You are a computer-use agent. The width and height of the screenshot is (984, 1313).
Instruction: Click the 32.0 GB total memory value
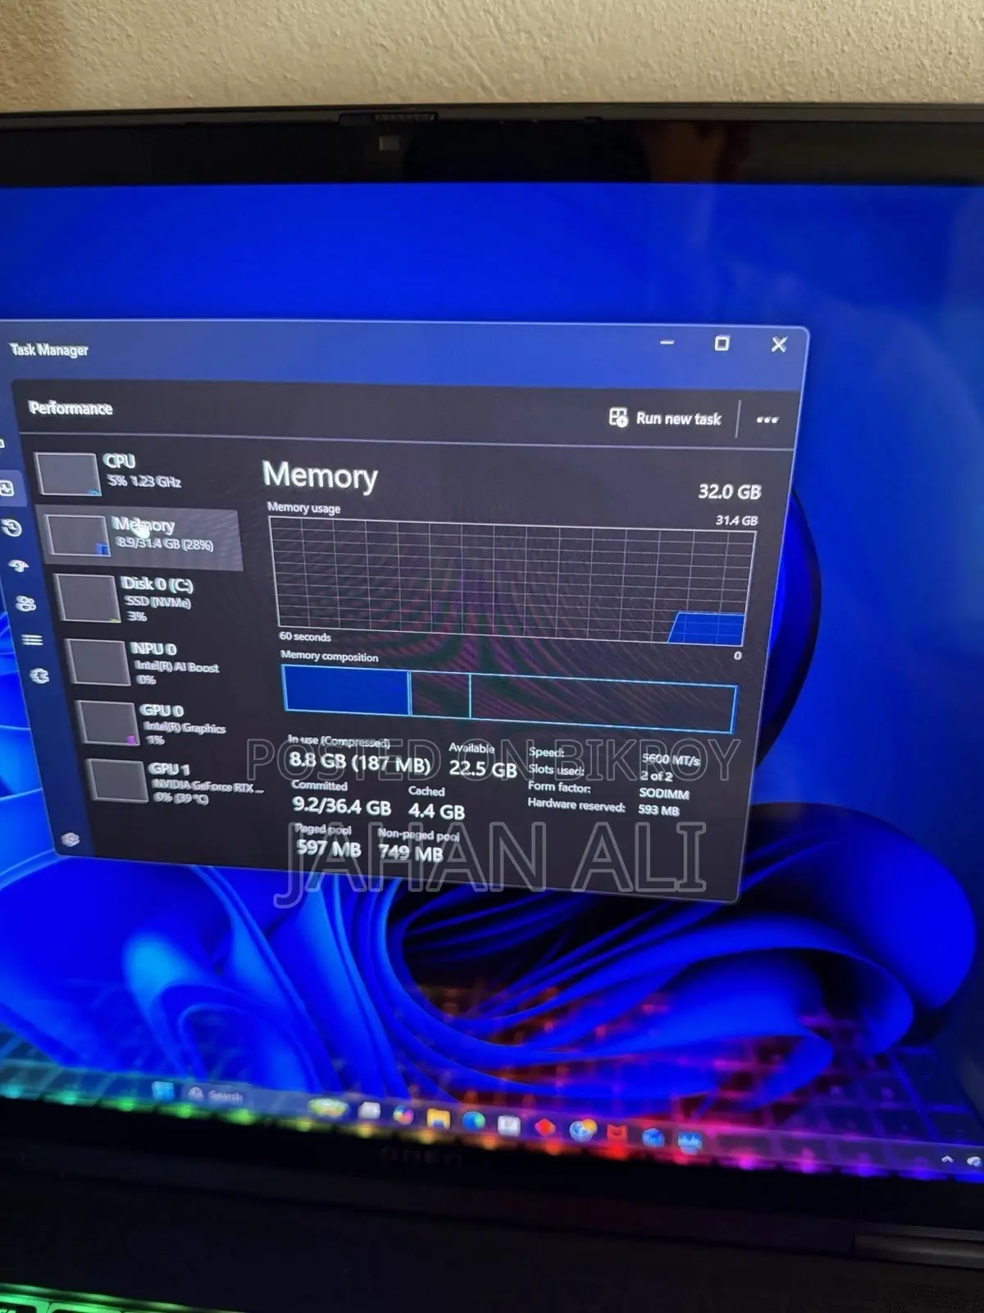(730, 492)
